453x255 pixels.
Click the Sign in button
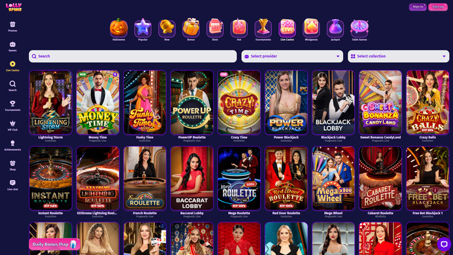coord(418,7)
